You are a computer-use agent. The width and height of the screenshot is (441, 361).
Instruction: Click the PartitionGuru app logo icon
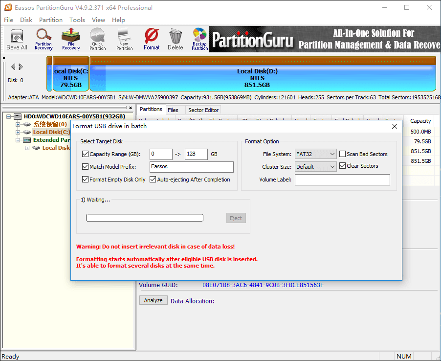[x=8, y=8]
